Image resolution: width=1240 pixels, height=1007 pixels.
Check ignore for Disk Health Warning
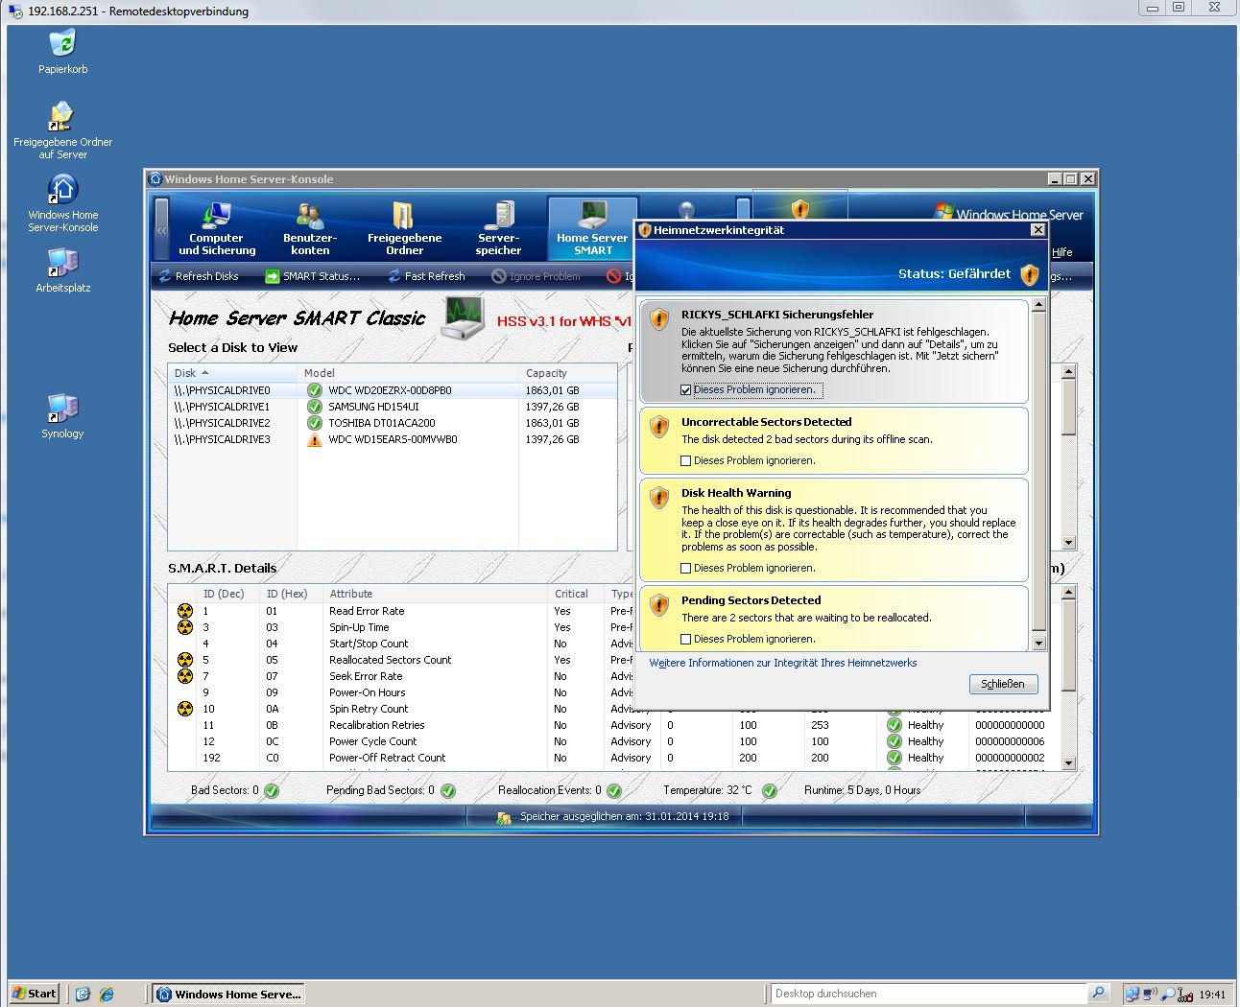[x=686, y=569]
